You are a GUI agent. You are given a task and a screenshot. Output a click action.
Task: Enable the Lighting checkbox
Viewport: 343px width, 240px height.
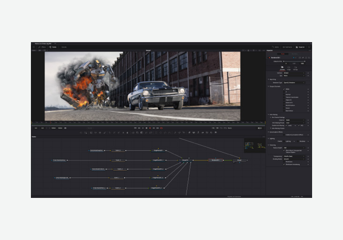click(284, 141)
